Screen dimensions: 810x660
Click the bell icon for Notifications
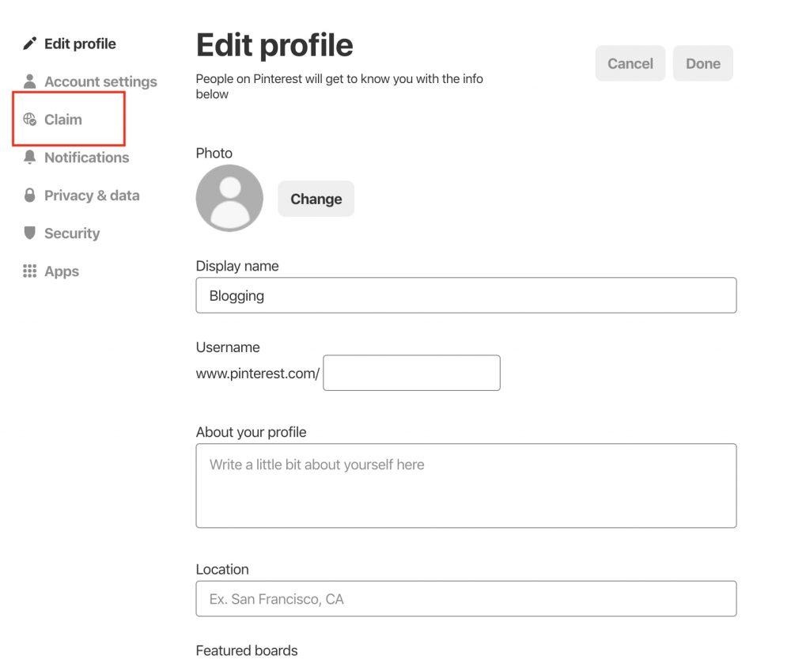pos(30,157)
